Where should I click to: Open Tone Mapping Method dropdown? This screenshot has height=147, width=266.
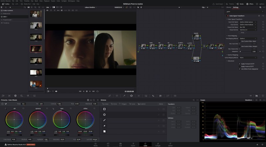click(248, 39)
